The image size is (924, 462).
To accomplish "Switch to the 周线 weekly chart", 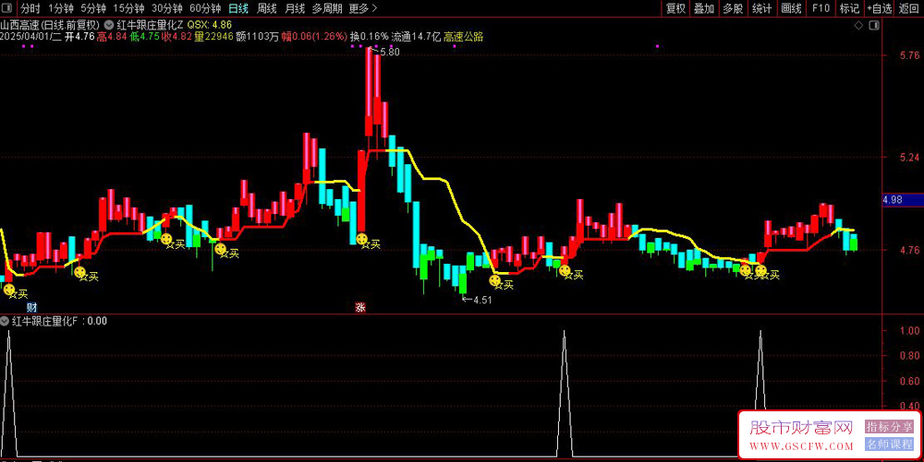I will 267,8.
